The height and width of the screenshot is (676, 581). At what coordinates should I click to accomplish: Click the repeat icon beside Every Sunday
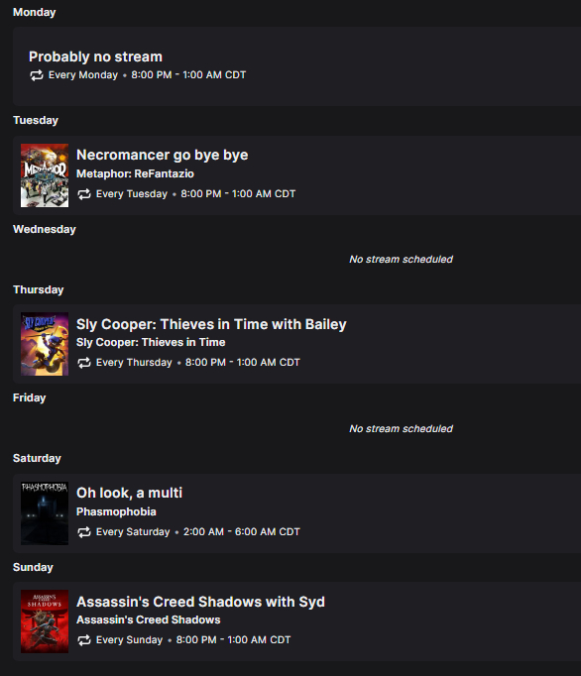tap(84, 640)
